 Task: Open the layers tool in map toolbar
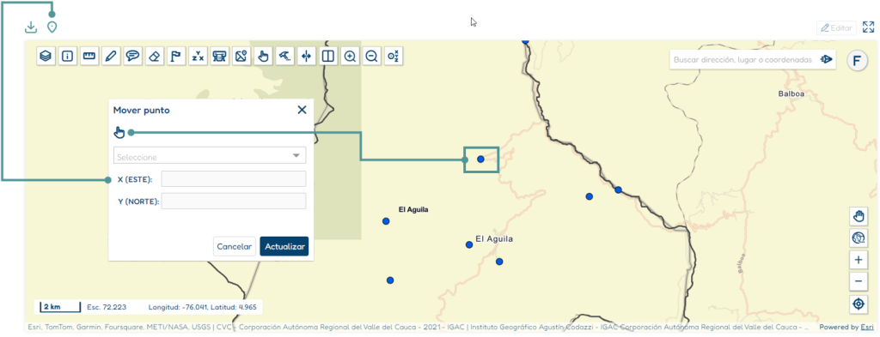46,56
